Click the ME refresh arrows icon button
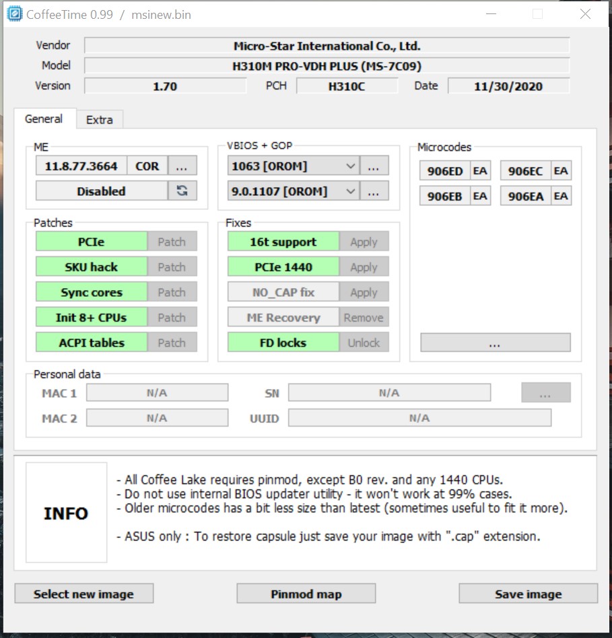612x638 pixels. coord(182,191)
